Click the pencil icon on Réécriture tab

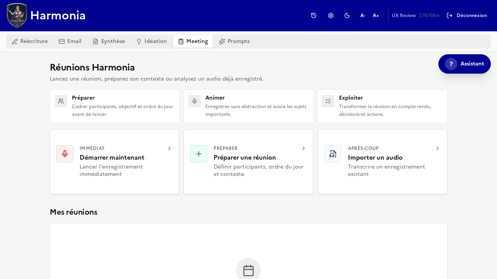(x=15, y=41)
